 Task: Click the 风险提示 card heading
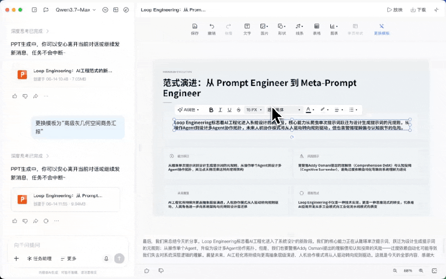[x=313, y=156]
